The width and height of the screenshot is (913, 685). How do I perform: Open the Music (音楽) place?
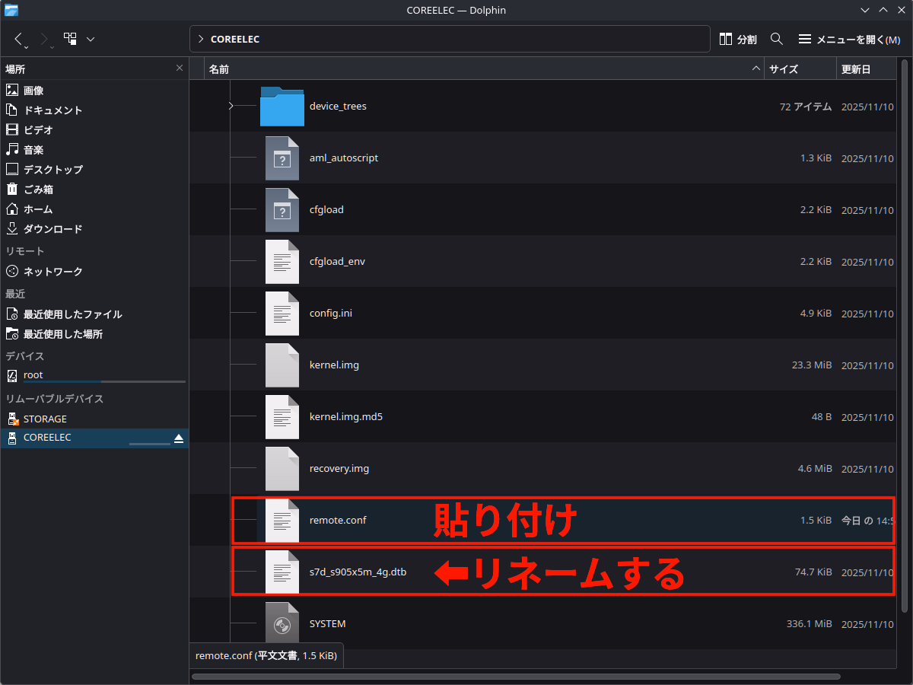pos(94,149)
